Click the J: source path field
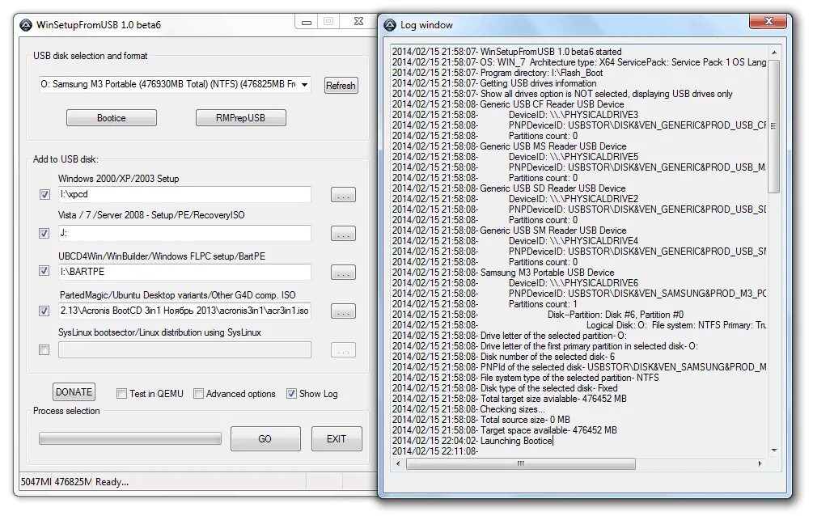The width and height of the screenshot is (813, 516). click(184, 234)
